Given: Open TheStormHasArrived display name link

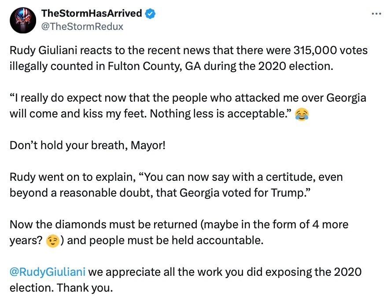Looking at the screenshot, I should pos(91,13).
